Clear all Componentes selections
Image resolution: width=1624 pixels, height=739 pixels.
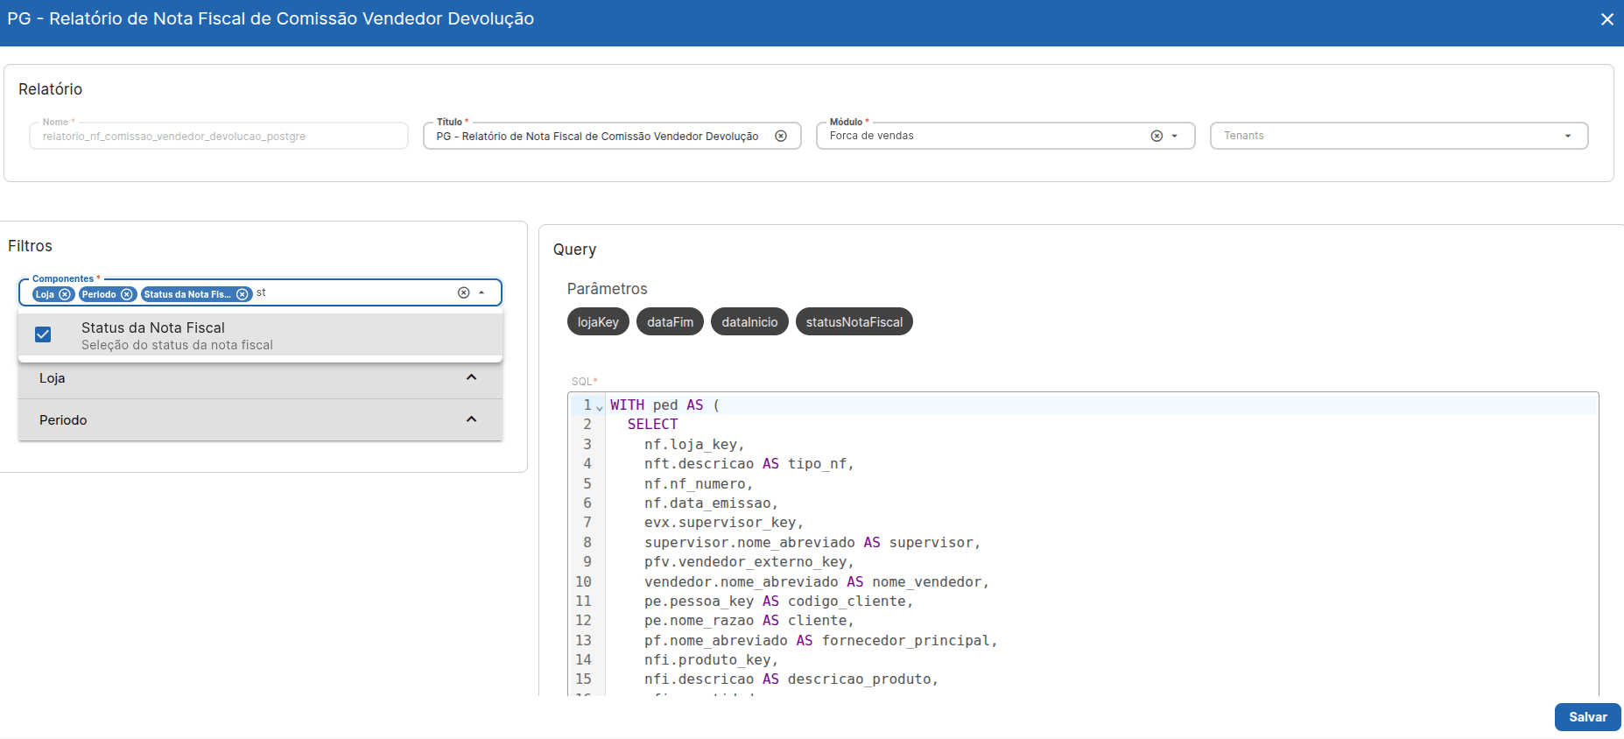[464, 292]
